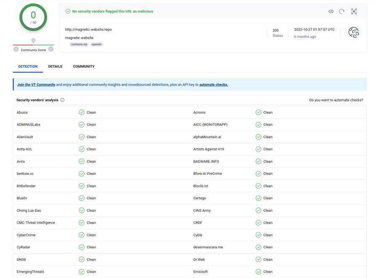Image resolution: width=379 pixels, height=278 pixels.
Task: Click the EmergingThreats vendor name
Action: pos(30,272)
